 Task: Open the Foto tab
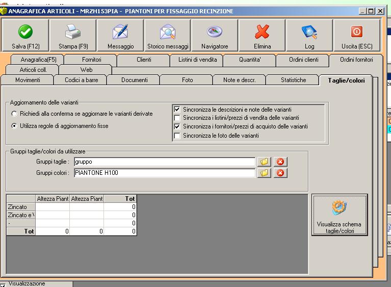click(x=187, y=80)
